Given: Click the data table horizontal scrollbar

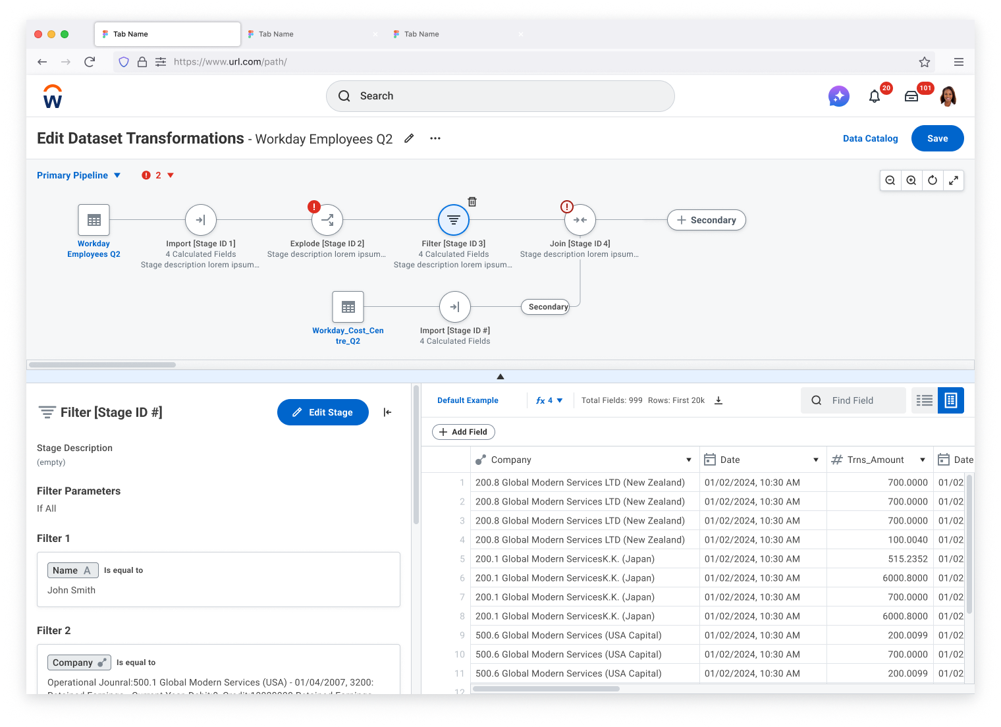Looking at the screenshot, I should [x=547, y=689].
